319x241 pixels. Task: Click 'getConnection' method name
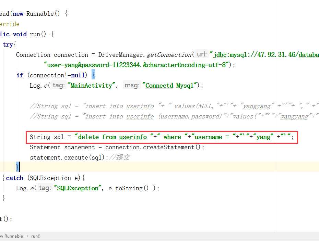169,55
